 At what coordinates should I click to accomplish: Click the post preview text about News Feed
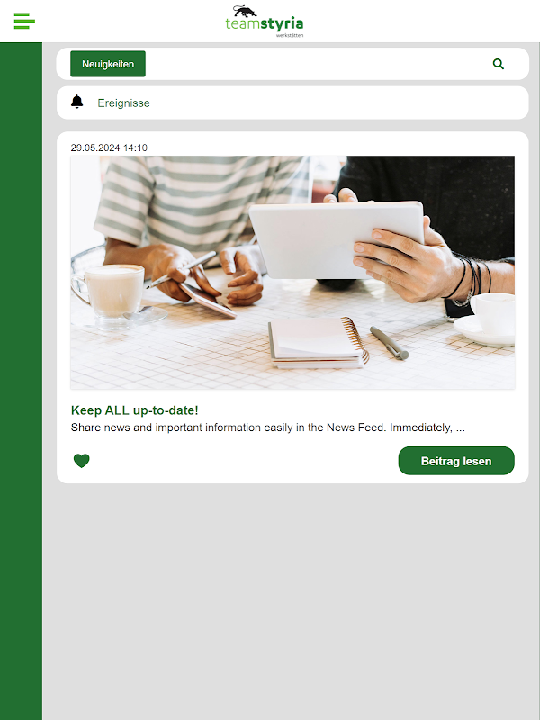(x=267, y=427)
